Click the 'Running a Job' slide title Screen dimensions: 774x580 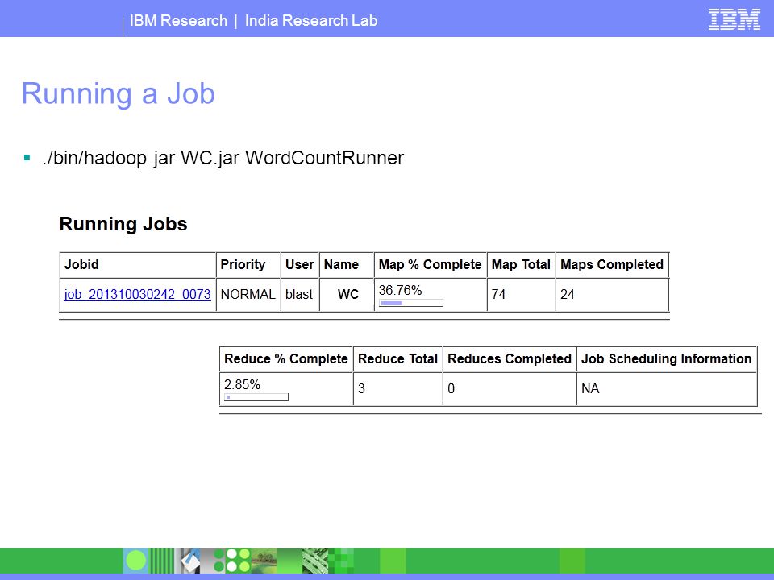pos(119,93)
